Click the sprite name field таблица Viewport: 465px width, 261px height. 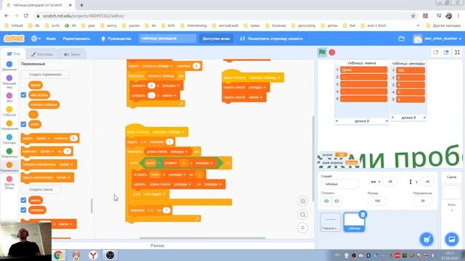(340, 183)
